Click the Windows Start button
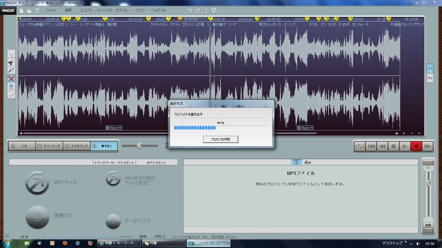 [7, 243]
